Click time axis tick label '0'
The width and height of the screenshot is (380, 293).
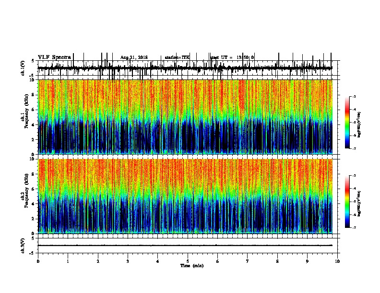click(38, 261)
